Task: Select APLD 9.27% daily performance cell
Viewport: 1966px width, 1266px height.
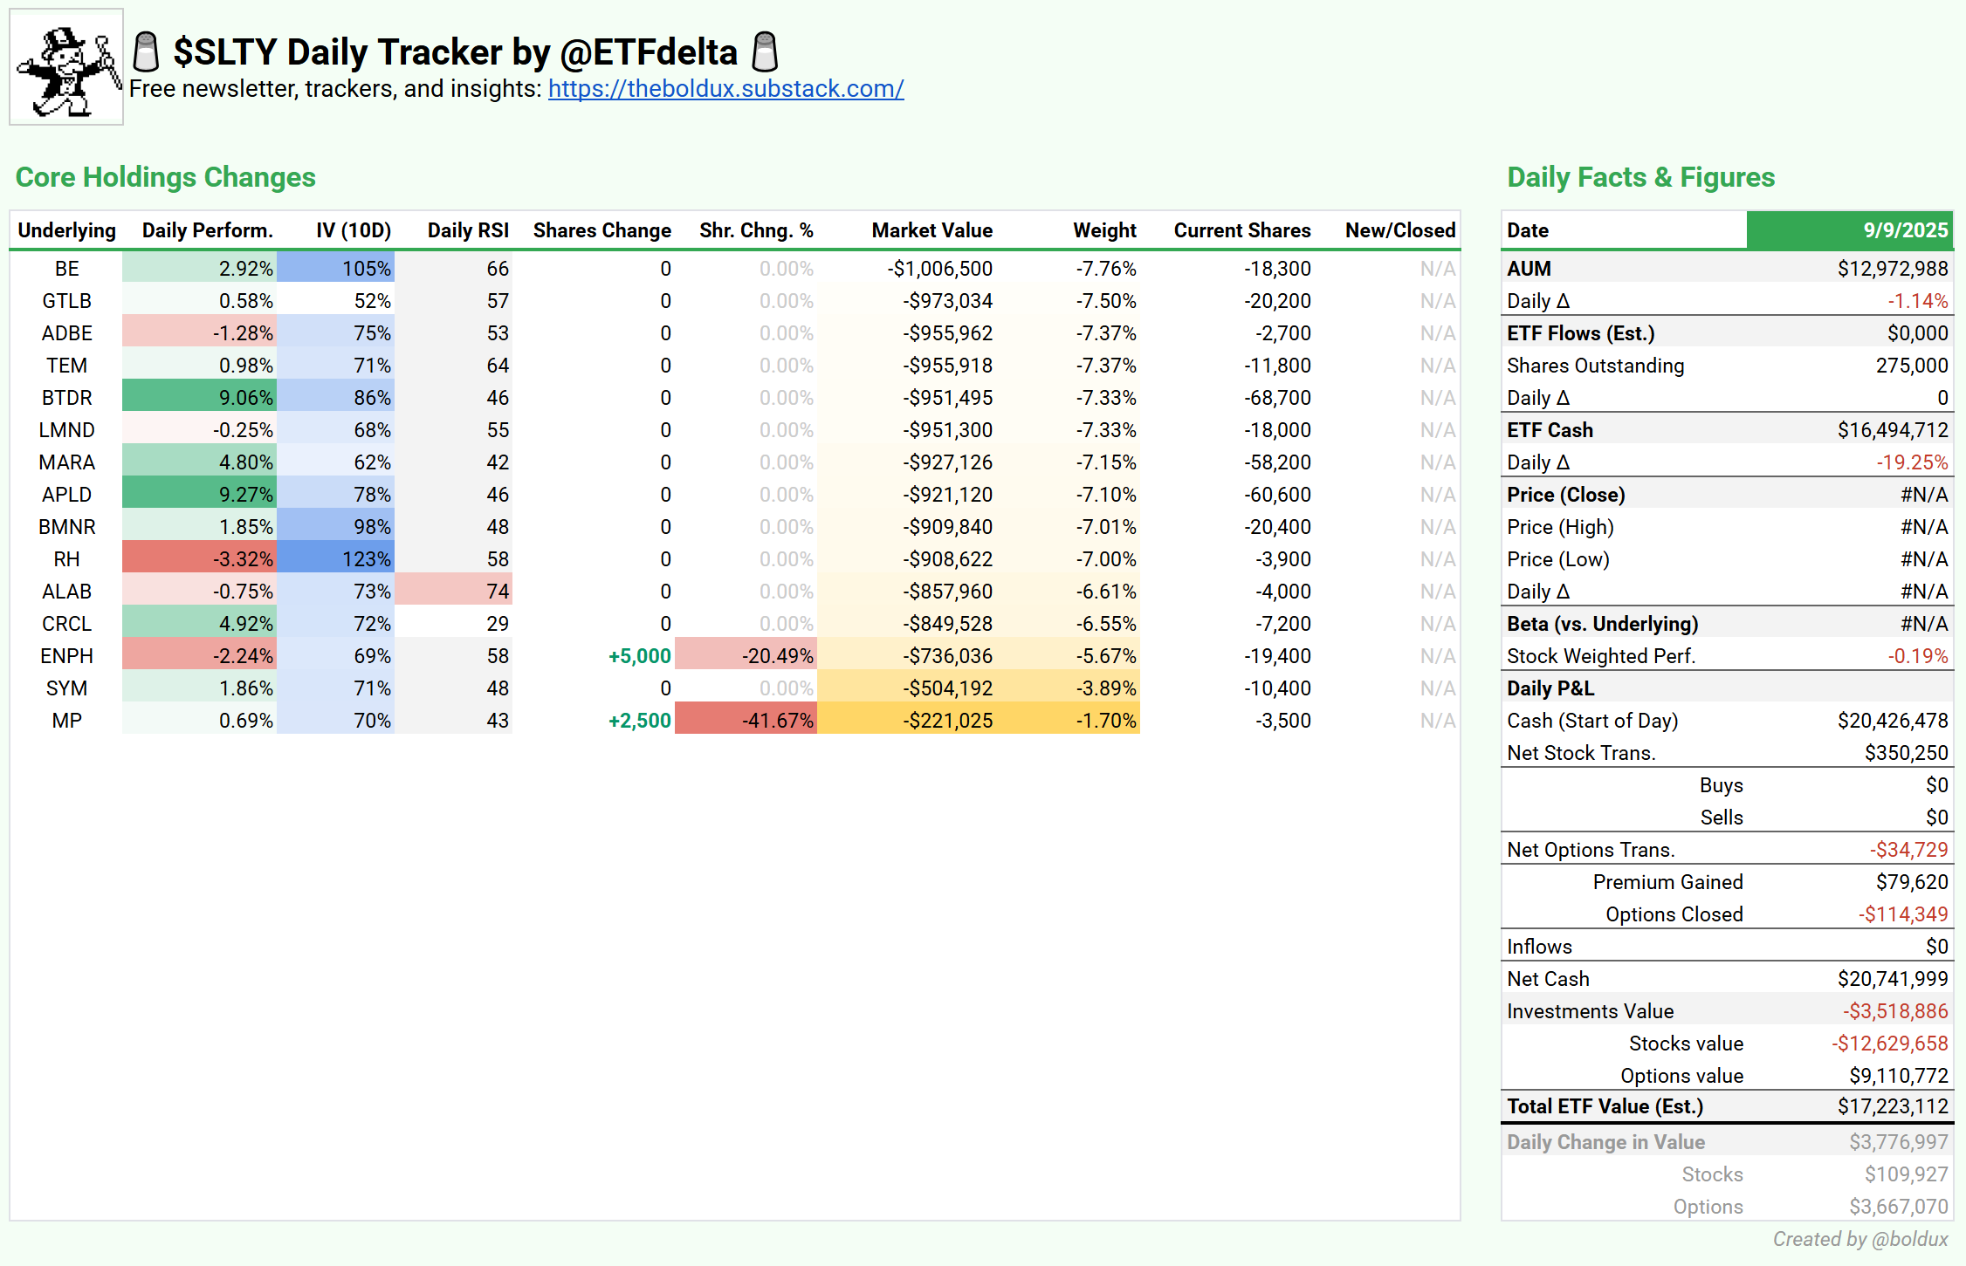Action: (200, 495)
